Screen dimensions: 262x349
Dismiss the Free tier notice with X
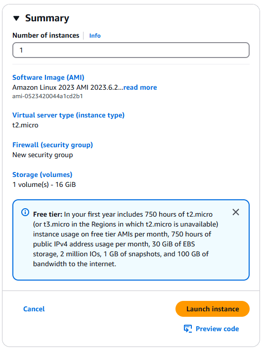(x=236, y=212)
